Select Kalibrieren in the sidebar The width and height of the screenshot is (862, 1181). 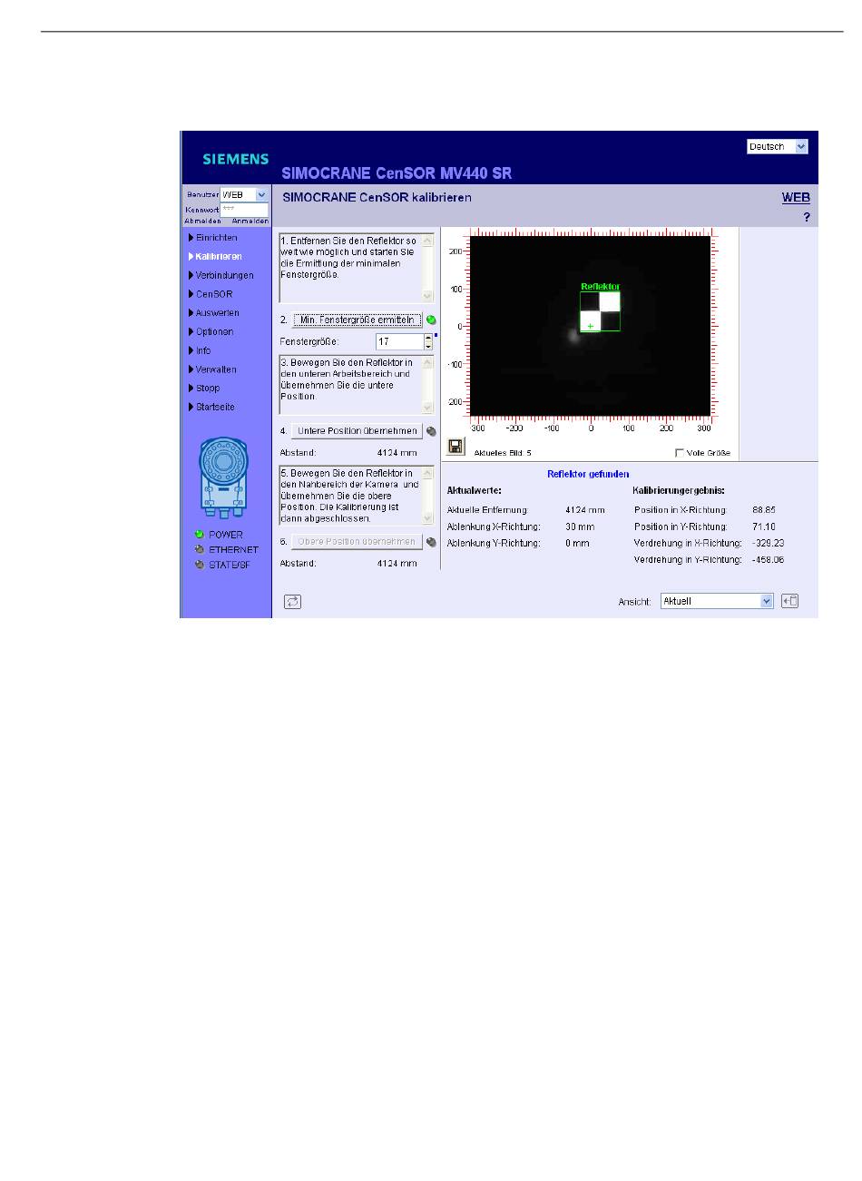click(218, 257)
